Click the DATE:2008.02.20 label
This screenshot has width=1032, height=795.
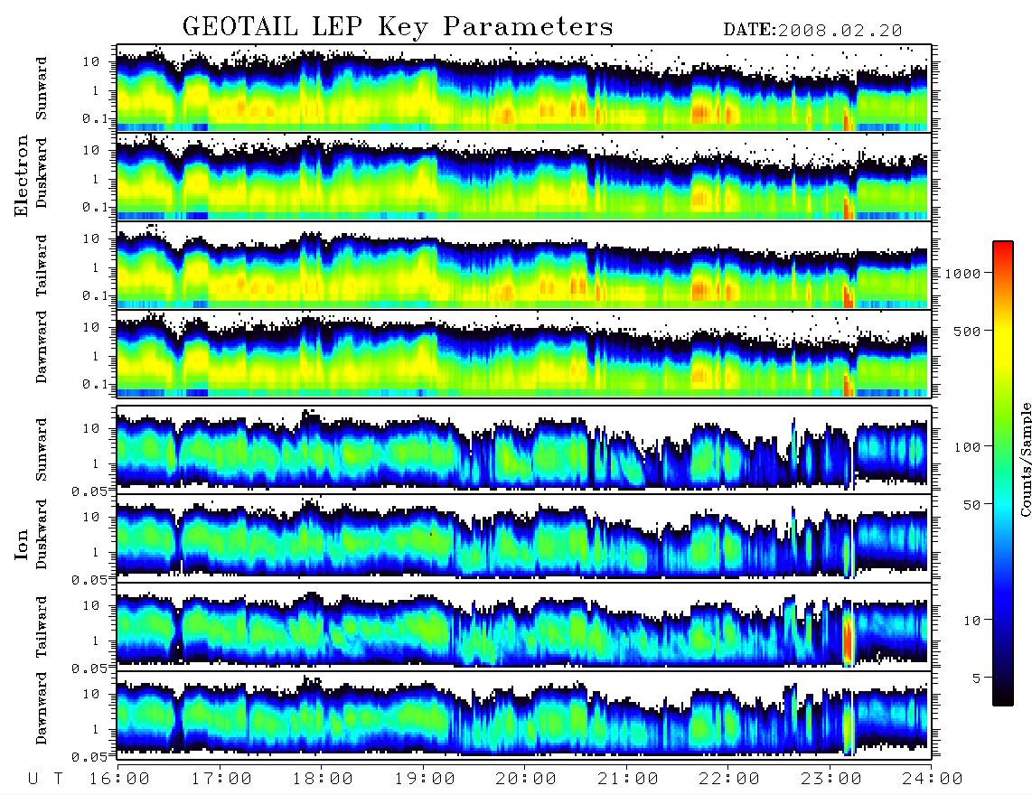click(812, 31)
